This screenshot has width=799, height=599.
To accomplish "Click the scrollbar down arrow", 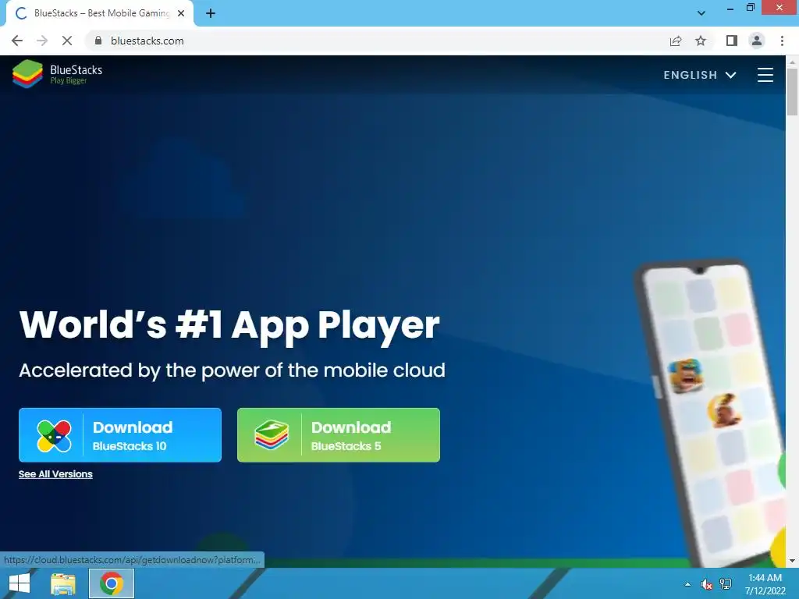I will (x=792, y=561).
